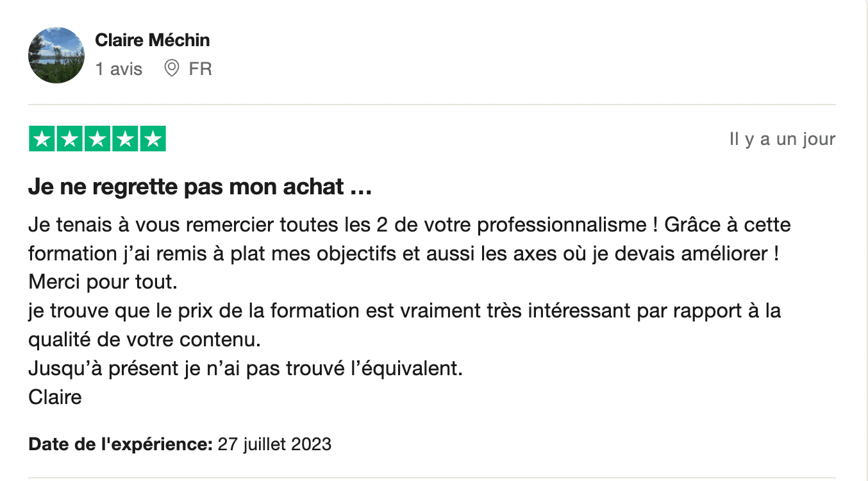The width and height of the screenshot is (868, 481).
Task: Click the date "27 juillet 2023"
Action: [275, 444]
